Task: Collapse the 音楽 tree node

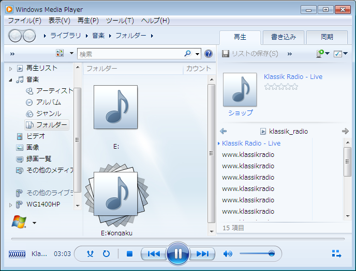Action: pyautogui.click(x=10, y=80)
